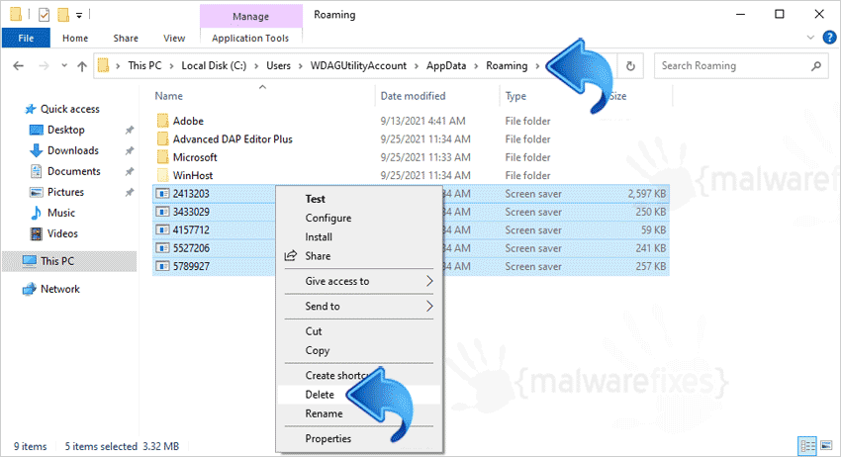Select the Adobe folder
Viewport: 841px width, 457px height.
188,122
